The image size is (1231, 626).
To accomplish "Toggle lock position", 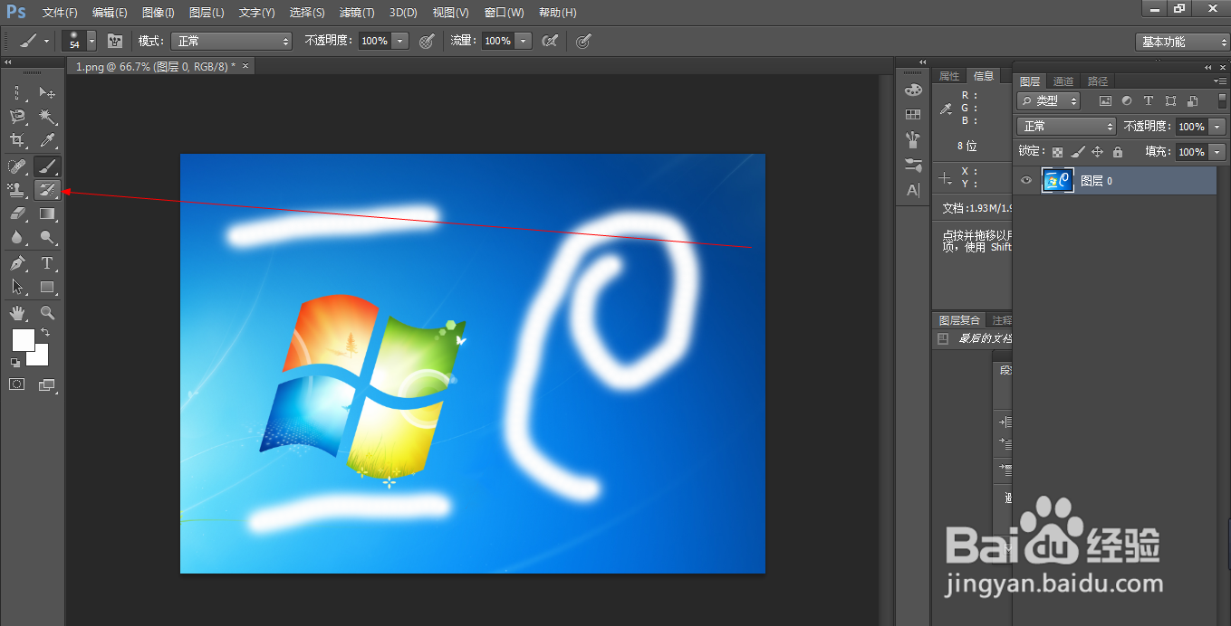I will point(1098,152).
